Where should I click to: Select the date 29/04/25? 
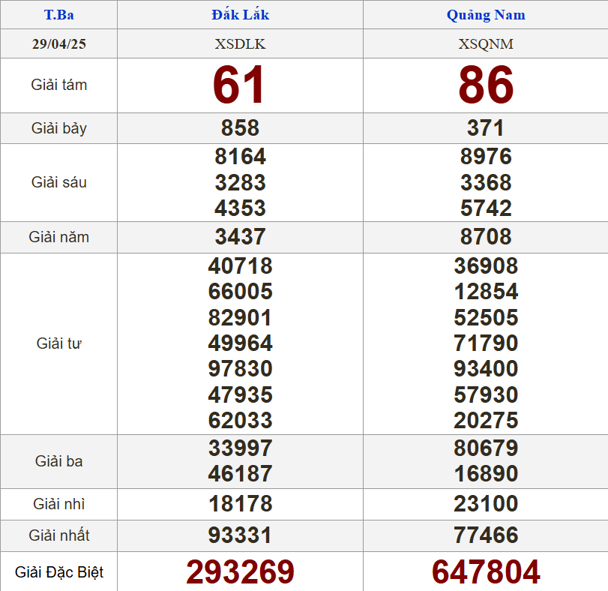coord(59,43)
